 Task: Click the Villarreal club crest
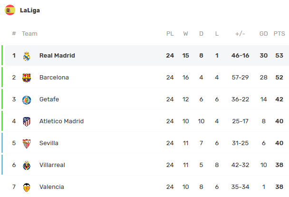click(x=27, y=166)
